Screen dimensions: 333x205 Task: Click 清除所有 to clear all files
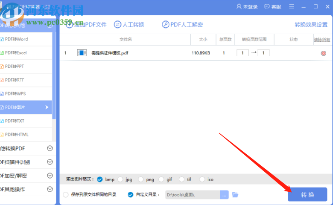click(322, 40)
